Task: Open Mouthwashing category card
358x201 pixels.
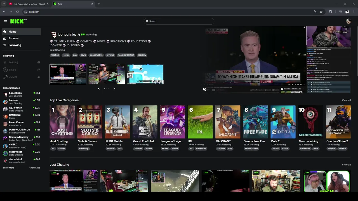Action: pyautogui.click(x=310, y=122)
